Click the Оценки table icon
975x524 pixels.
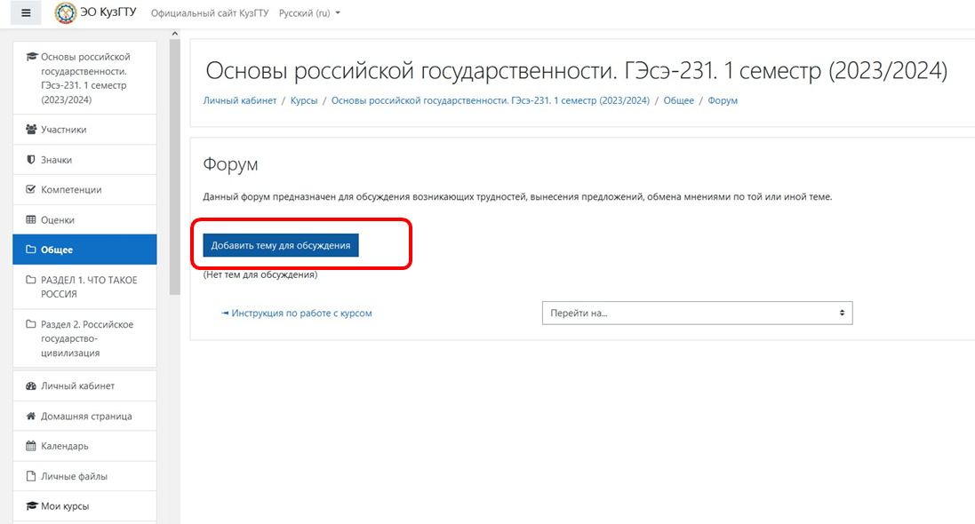(x=31, y=219)
